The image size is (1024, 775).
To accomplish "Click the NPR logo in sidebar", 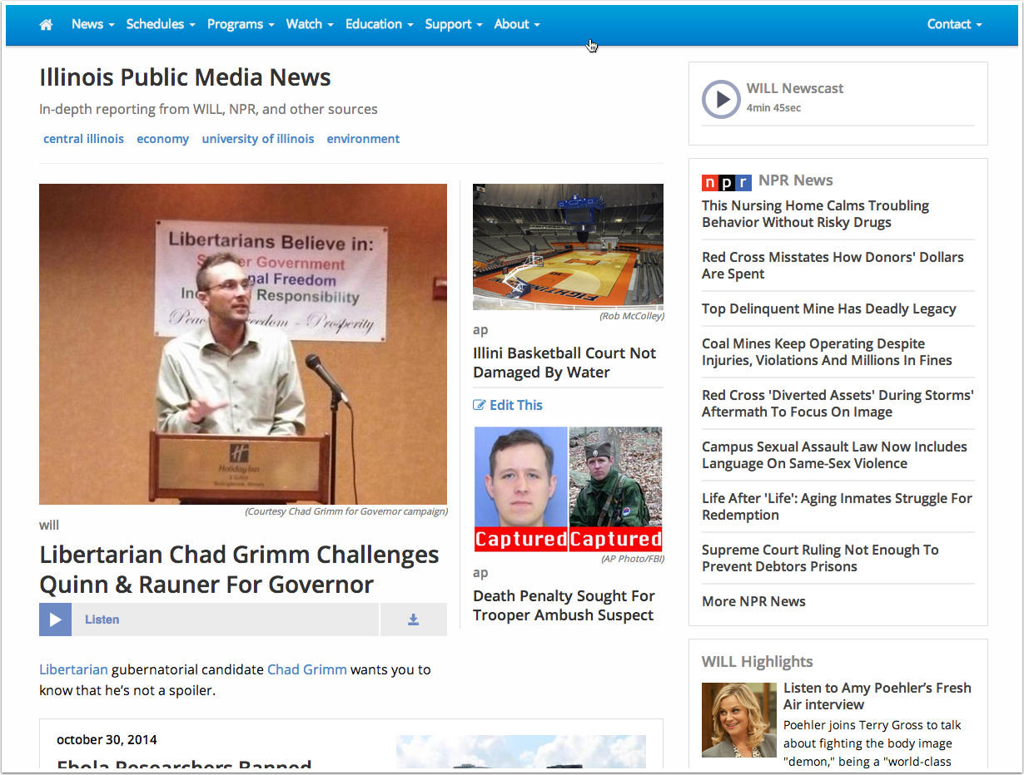I will coord(727,181).
